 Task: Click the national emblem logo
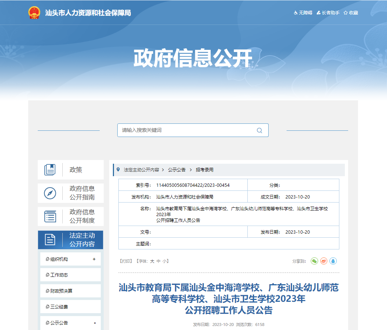(34, 13)
